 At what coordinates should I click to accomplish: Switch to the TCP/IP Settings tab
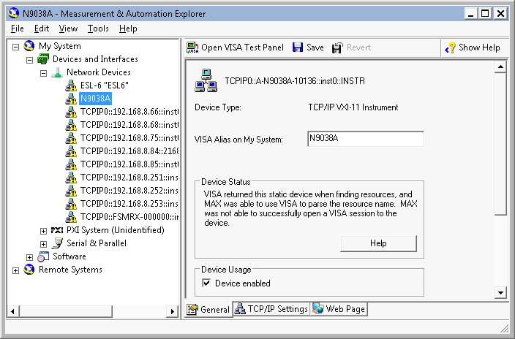click(x=271, y=309)
